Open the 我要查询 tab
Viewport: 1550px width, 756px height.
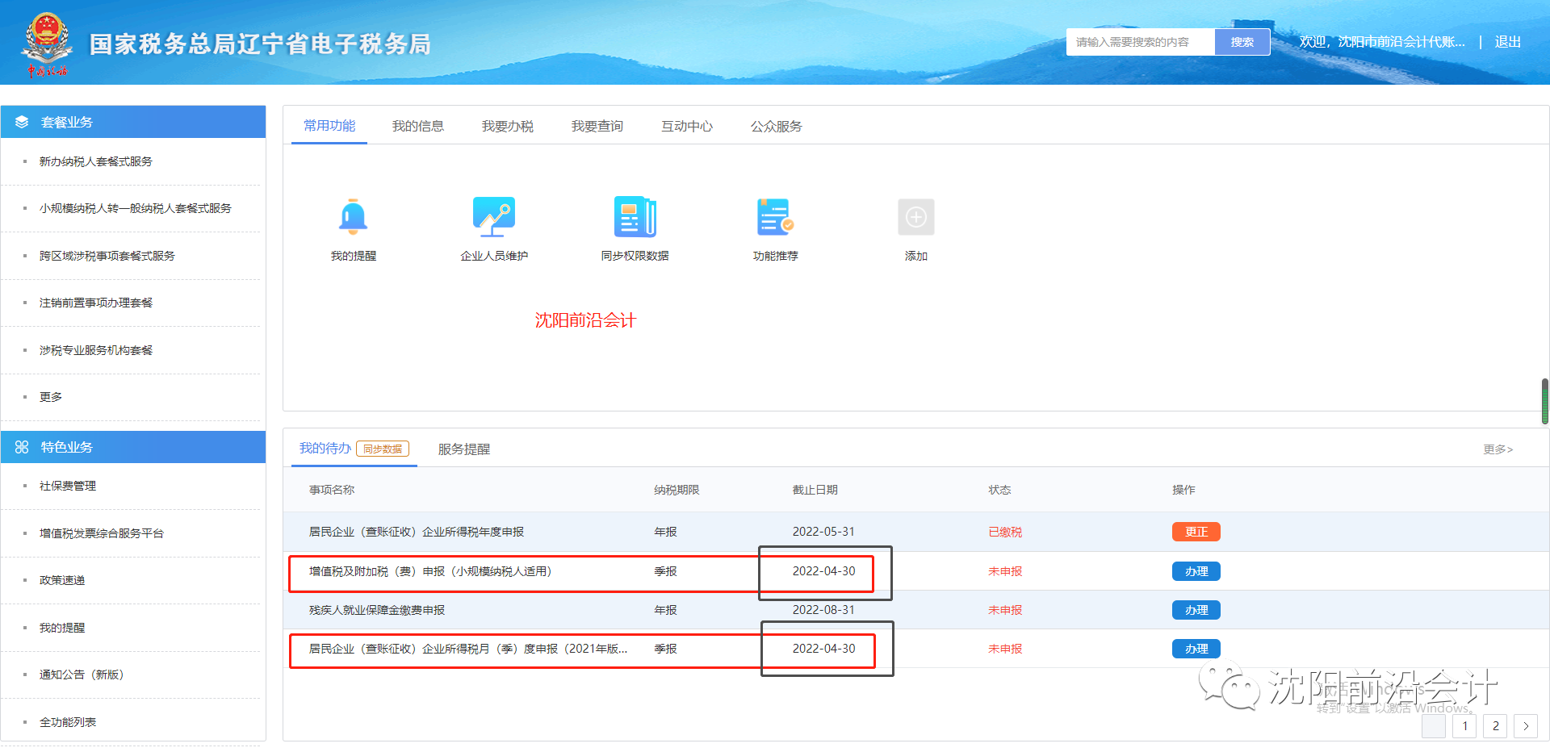[x=597, y=126]
